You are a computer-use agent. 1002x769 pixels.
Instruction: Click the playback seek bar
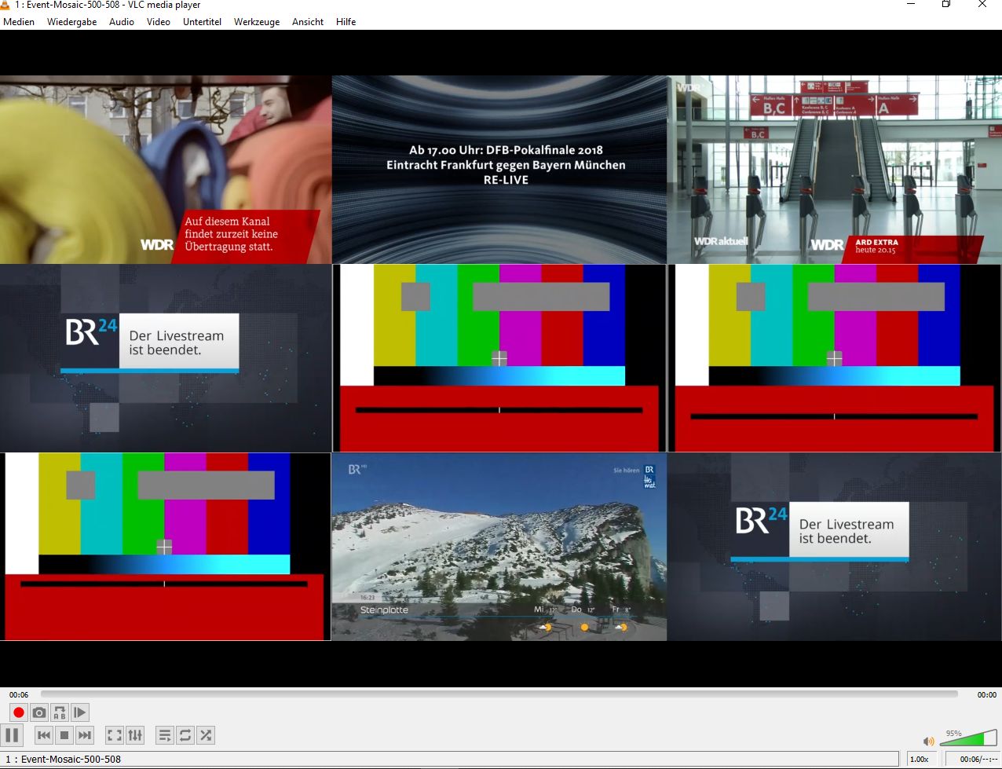pyautogui.click(x=499, y=694)
